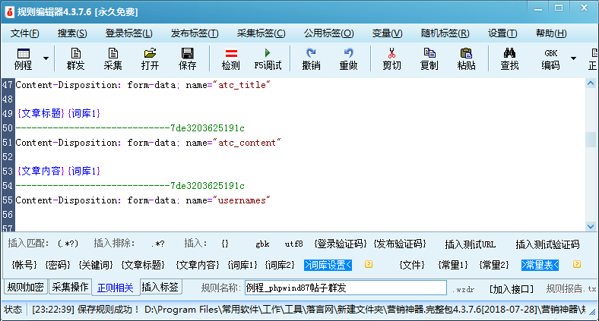
Task: Copy with the 复制 icon
Action: pos(429,59)
